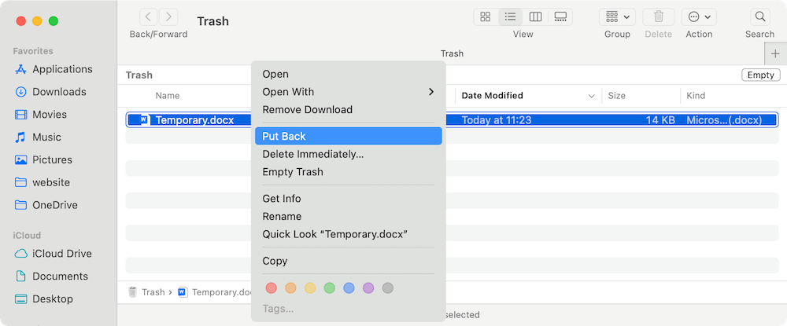Screen dimensions: 787x326
Task: Apply the red color tag
Action: click(x=271, y=288)
